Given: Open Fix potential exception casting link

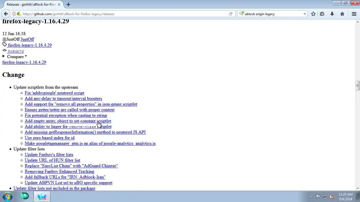Looking at the screenshot, I should coord(66,115).
